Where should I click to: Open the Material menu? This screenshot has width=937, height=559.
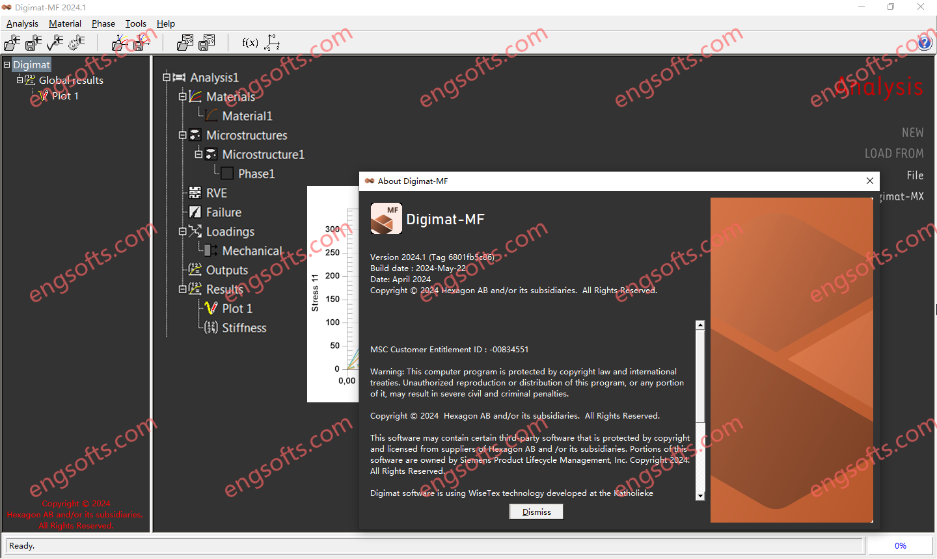coord(65,23)
